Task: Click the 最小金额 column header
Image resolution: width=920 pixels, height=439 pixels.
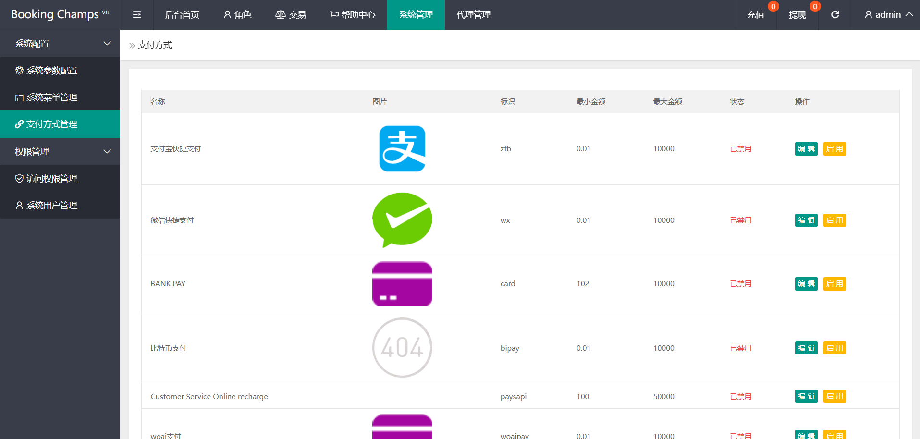Action: pos(591,102)
